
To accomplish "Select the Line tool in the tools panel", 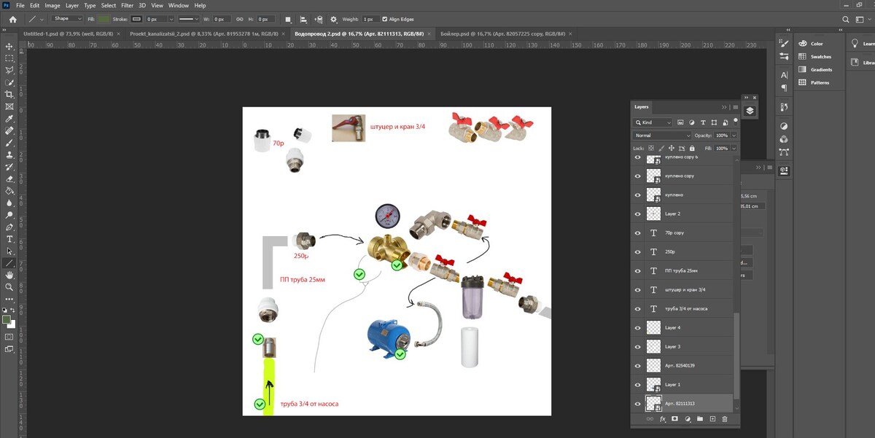I will point(9,263).
